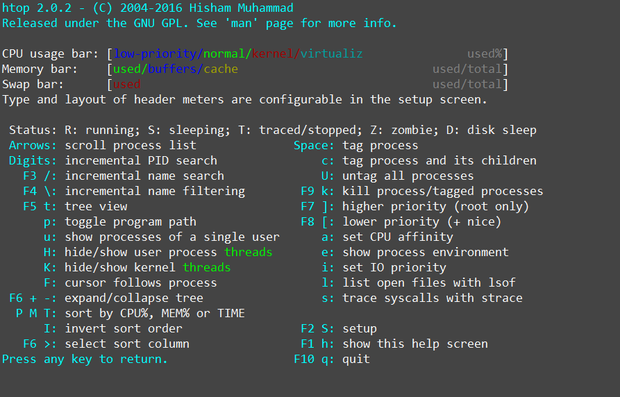620x397 pixels.
Task: Click 'F10 q:' quit shortcut label
Action: point(314,359)
